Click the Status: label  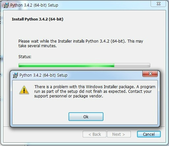tap(25, 57)
